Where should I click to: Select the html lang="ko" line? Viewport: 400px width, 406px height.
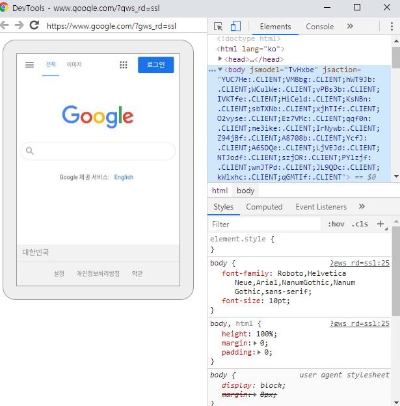coord(250,49)
